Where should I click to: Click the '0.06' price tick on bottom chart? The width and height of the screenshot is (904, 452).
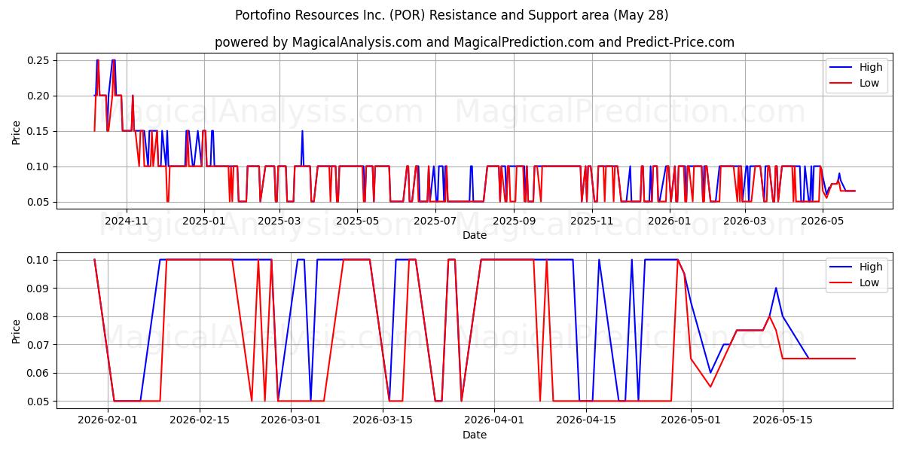[x=38, y=373]
